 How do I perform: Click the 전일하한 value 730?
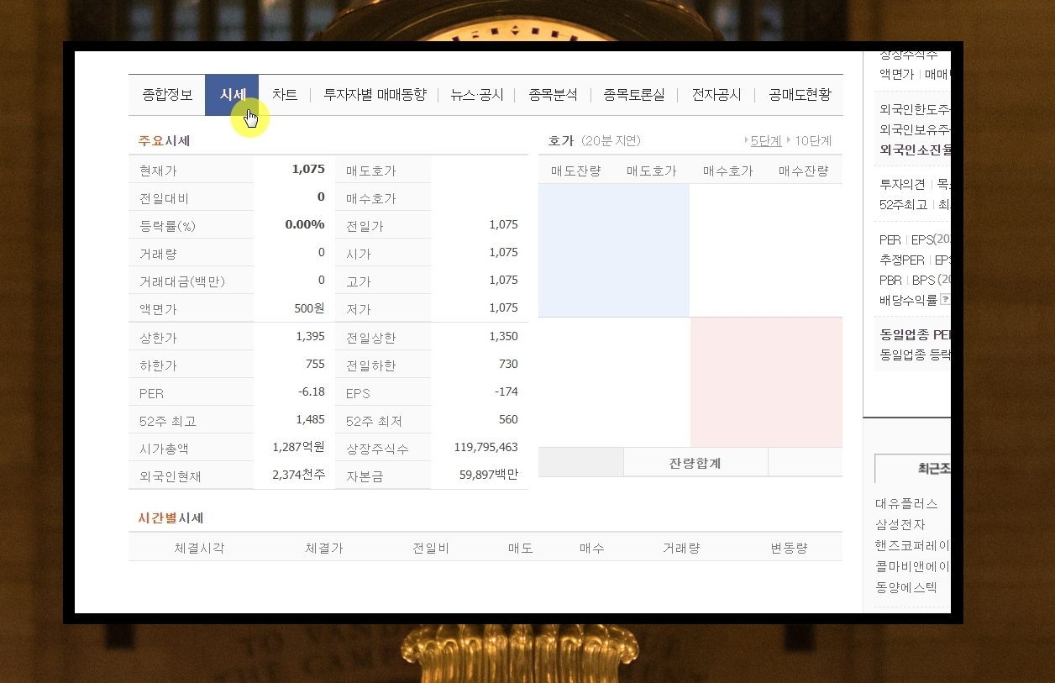tap(508, 364)
